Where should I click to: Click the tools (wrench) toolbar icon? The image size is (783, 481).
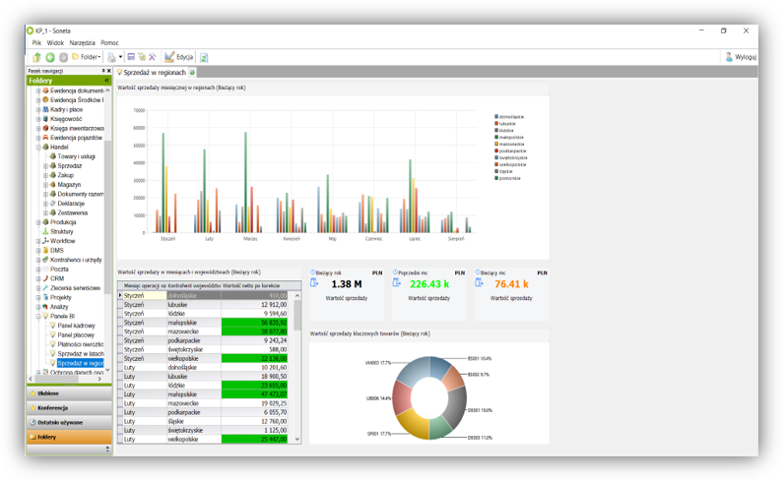point(153,57)
